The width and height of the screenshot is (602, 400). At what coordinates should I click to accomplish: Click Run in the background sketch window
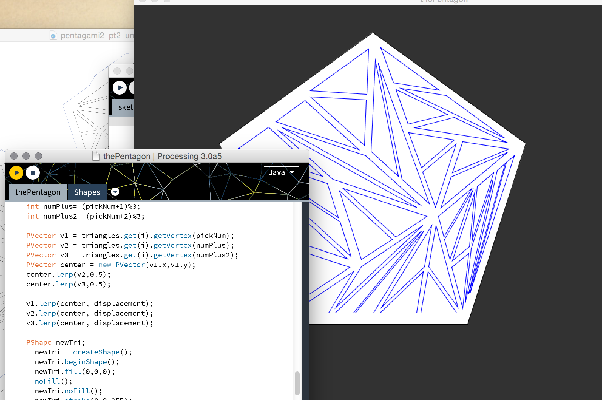point(120,88)
